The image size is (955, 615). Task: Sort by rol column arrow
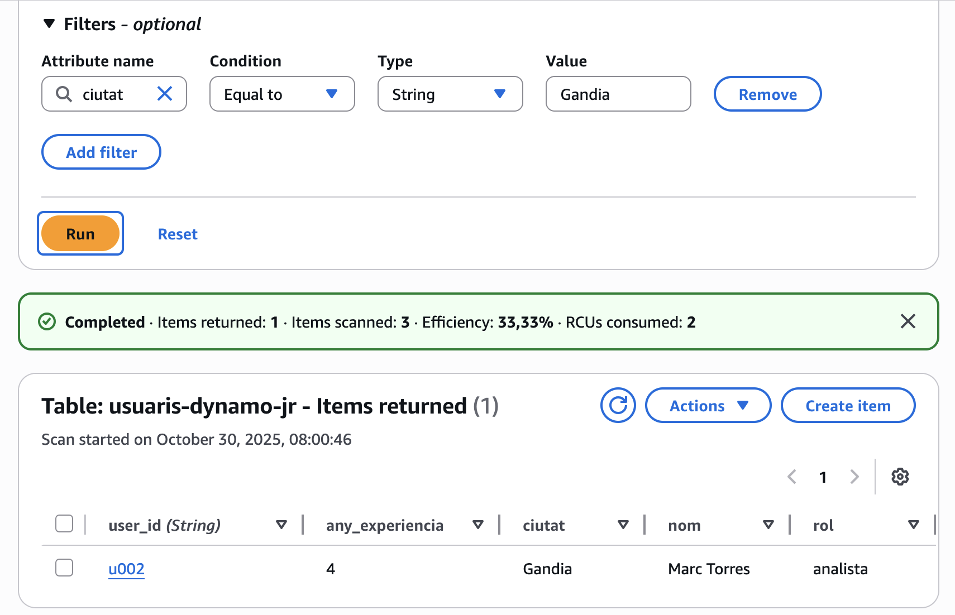(913, 525)
